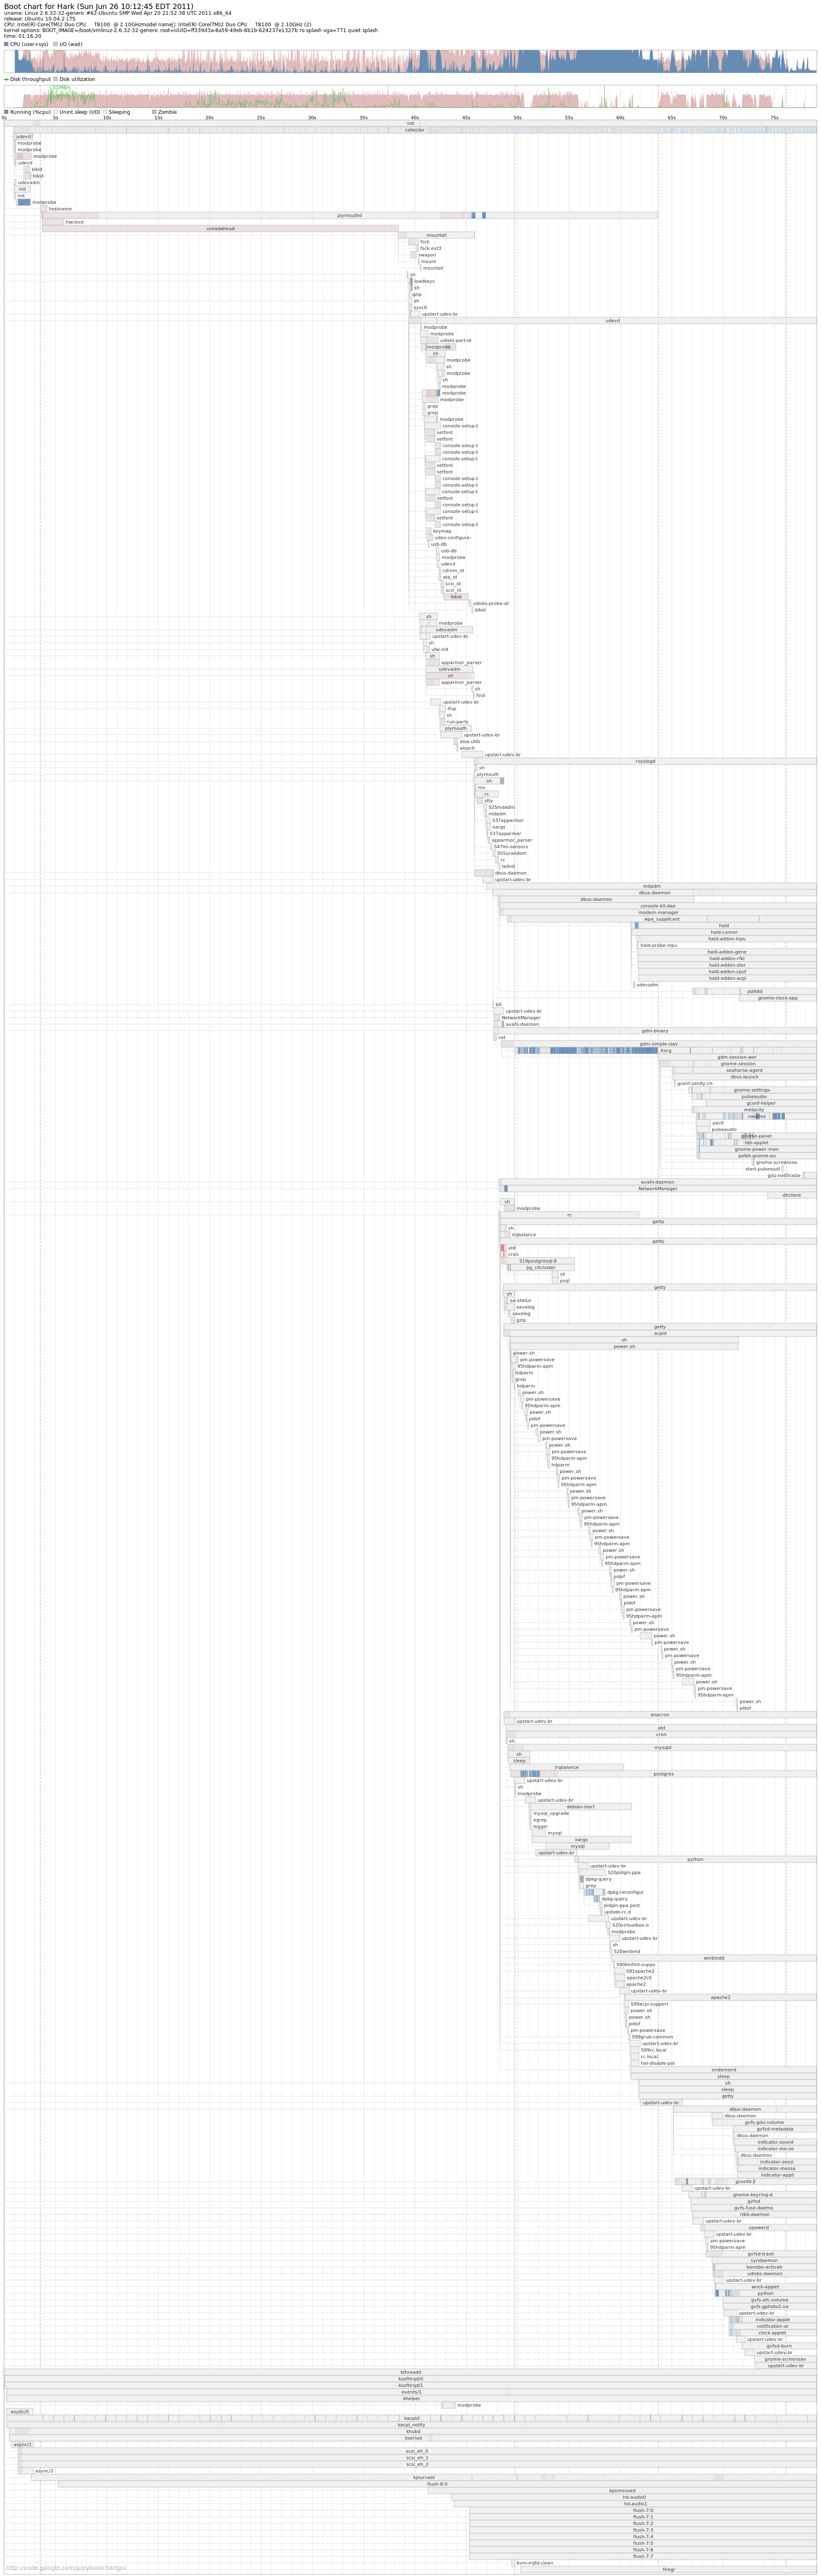
Task: Select the kpsmoused kernel thread bar
Action: click(622, 2490)
